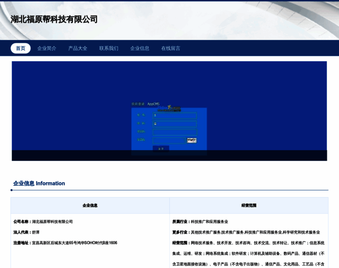Click the user icon in account field
The width and height of the screenshot is (339, 268).
(155, 116)
